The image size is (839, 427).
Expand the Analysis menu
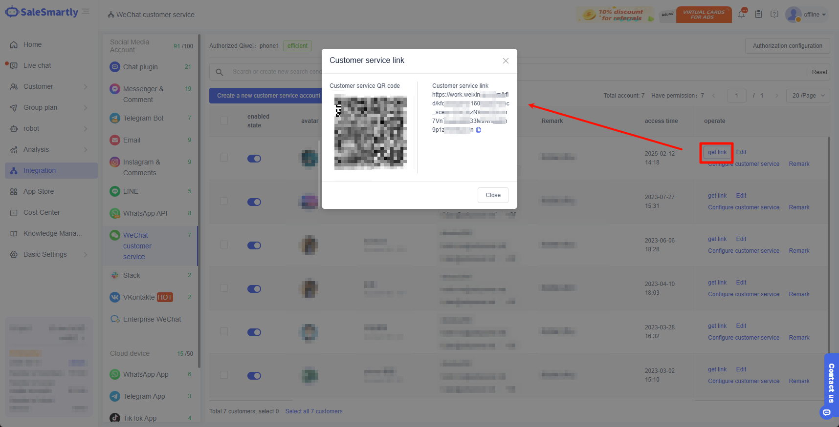click(51, 149)
